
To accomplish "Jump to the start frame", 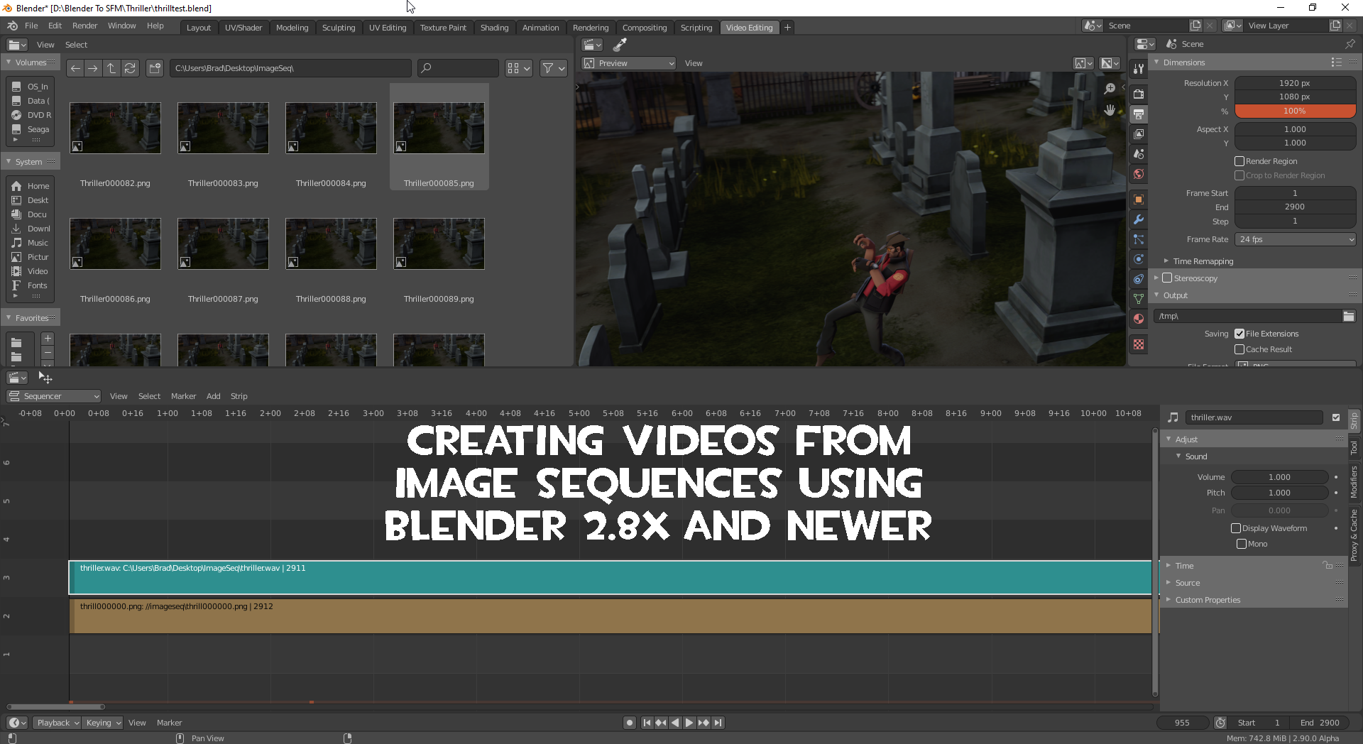I will (647, 723).
